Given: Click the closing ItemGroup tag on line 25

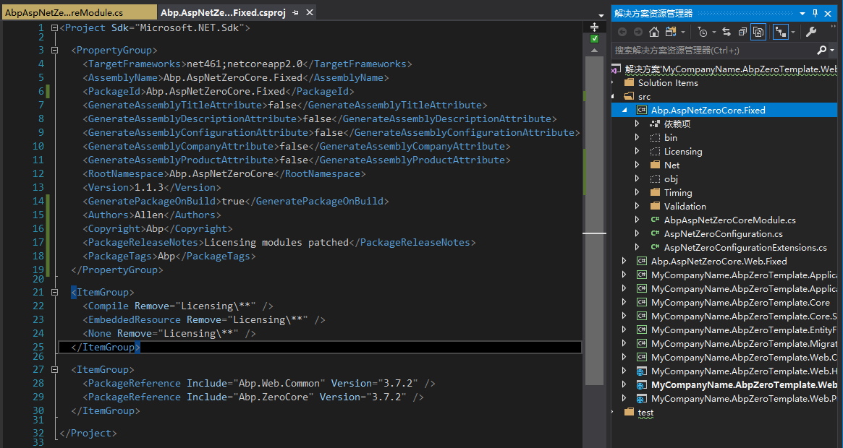Looking at the screenshot, I should [106, 347].
